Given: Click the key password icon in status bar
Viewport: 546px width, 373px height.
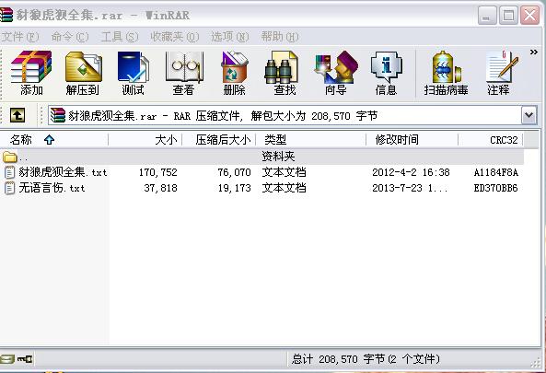Looking at the screenshot, I should (x=24, y=358).
